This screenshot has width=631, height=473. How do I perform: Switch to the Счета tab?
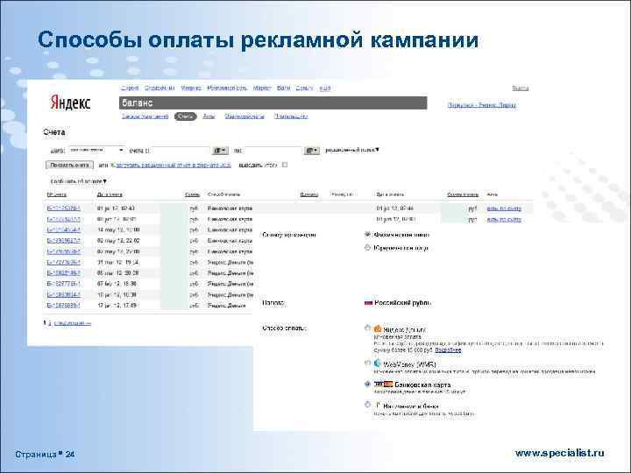(x=185, y=116)
